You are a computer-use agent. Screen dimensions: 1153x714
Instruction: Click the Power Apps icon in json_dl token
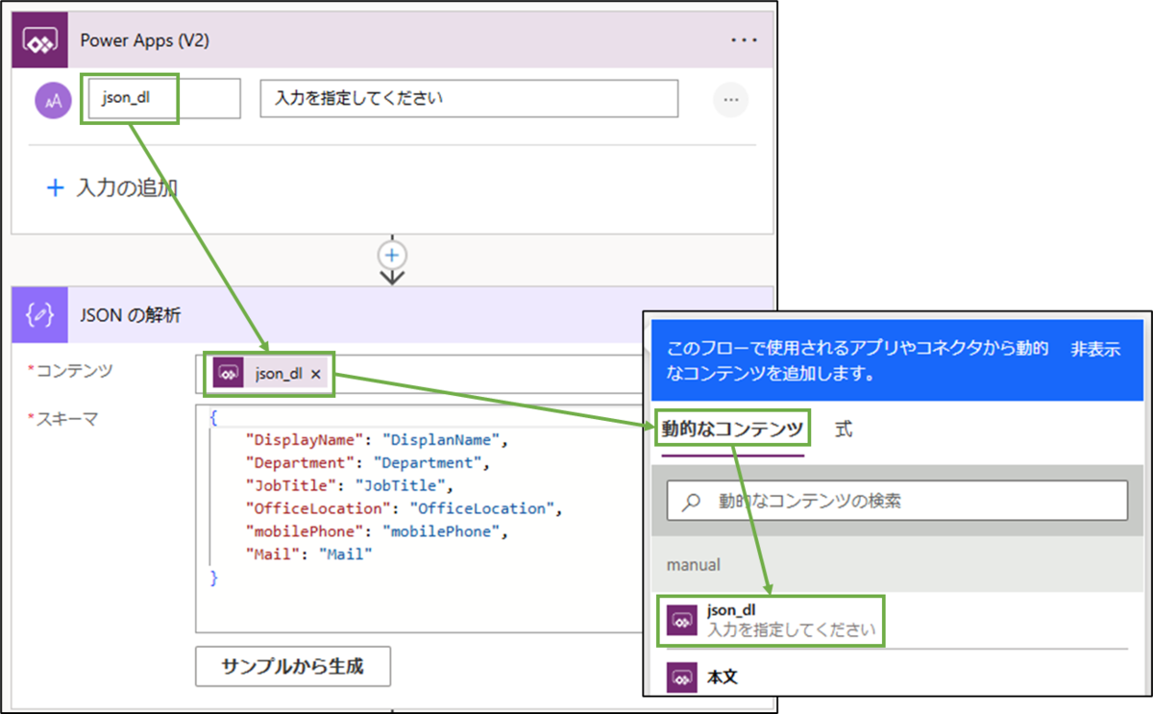pos(228,374)
